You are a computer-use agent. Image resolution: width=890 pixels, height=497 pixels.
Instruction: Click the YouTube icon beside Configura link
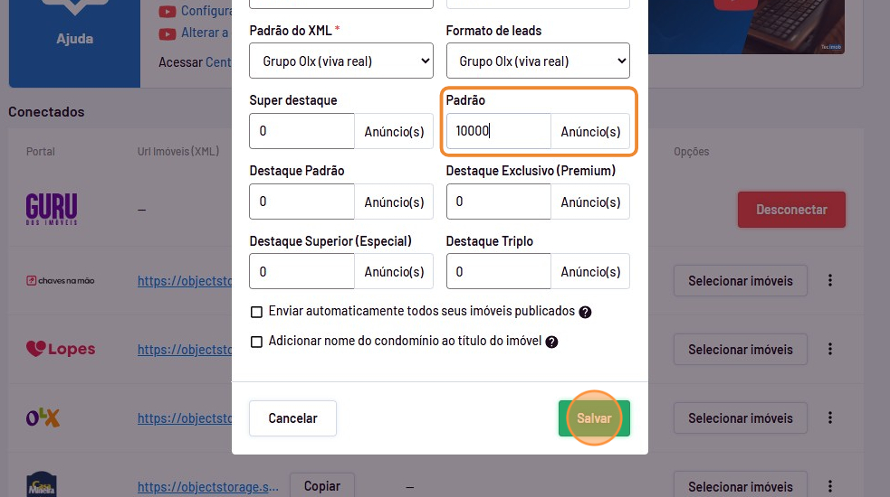tap(167, 12)
